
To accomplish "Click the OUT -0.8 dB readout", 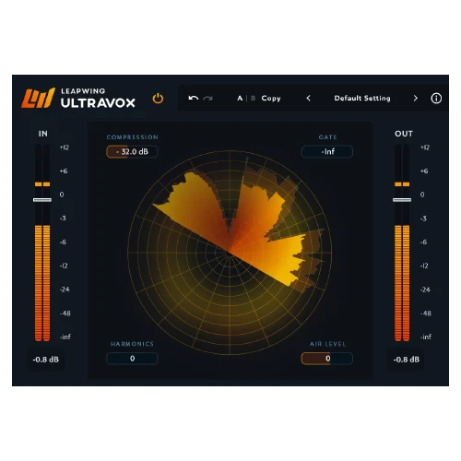I will coord(407,360).
